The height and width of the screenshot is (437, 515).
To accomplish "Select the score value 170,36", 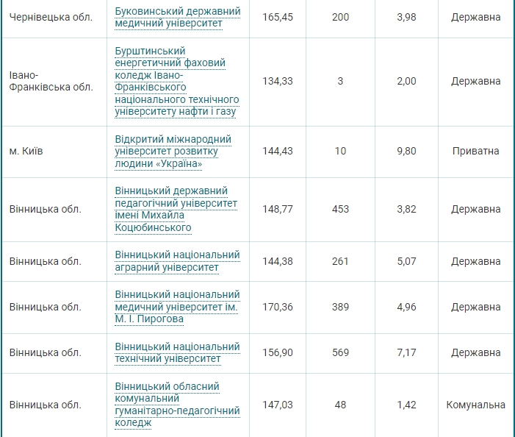I will click(278, 307).
